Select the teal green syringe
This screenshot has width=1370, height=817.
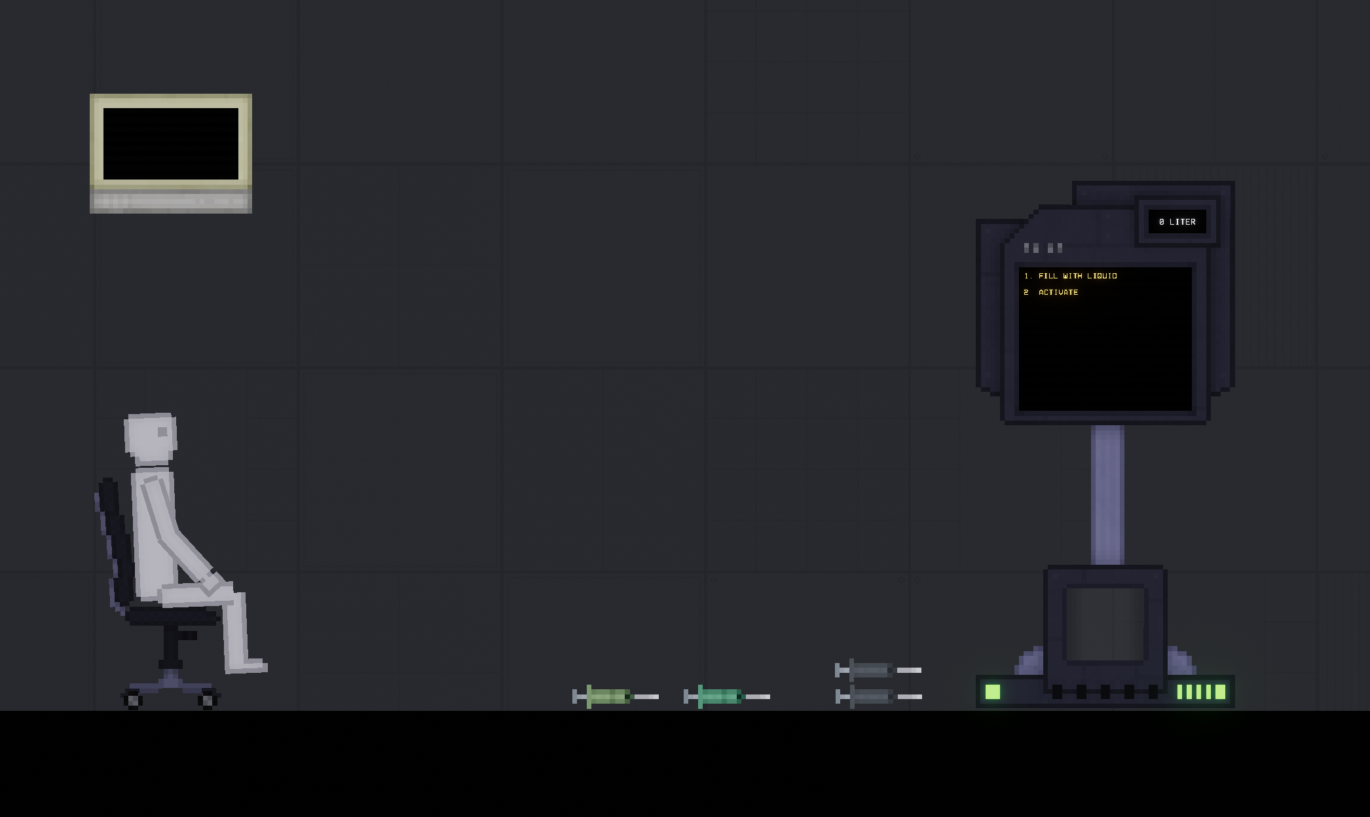point(720,696)
